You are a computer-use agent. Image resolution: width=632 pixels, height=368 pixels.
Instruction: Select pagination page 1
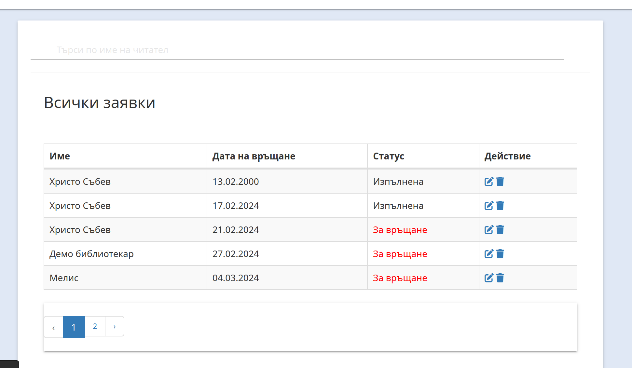pyautogui.click(x=74, y=327)
